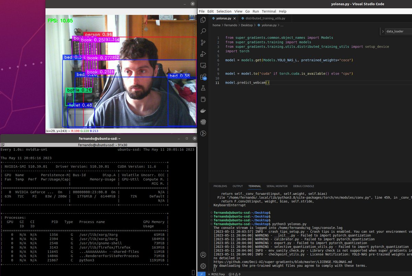Expand the find widget chevron beside data_loader

pos(382,31)
